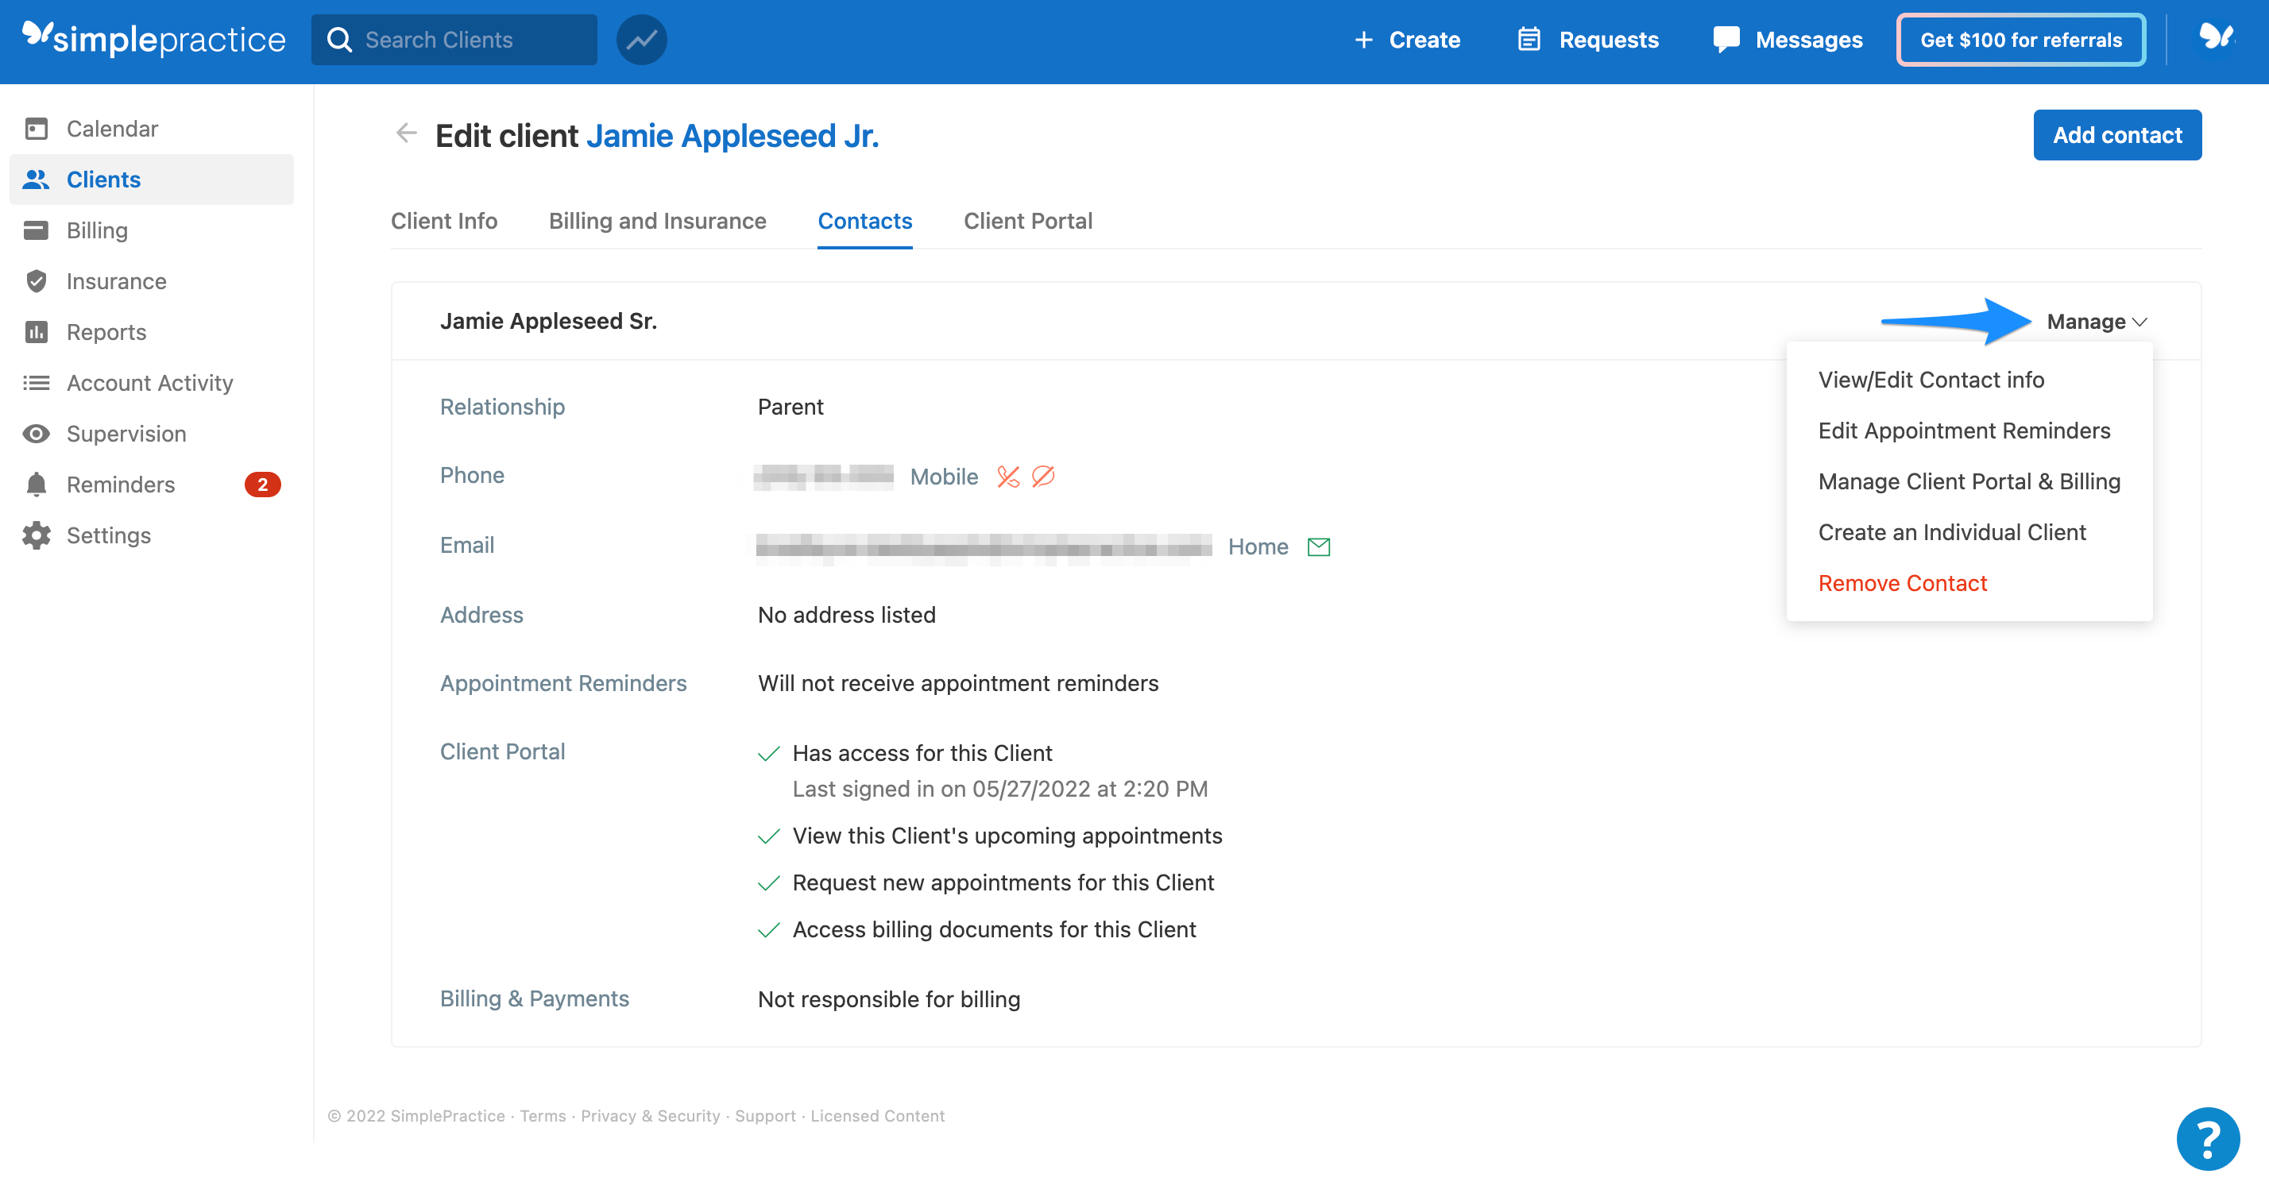Open the Jamie Appleseed Jr. client link
2269x1201 pixels.
[x=732, y=136]
